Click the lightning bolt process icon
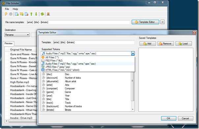The height and width of the screenshot is (129, 199). [x=6, y=14]
